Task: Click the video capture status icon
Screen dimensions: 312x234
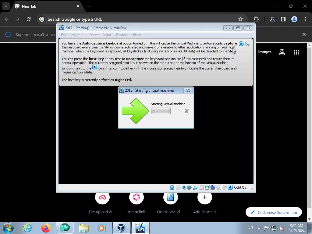Action: 213,187
